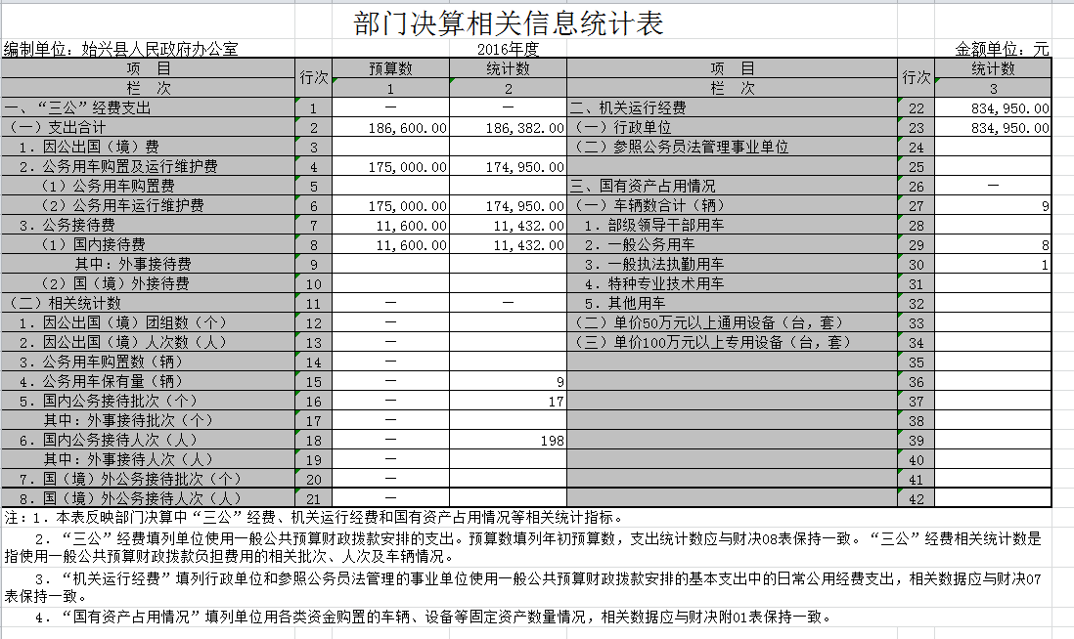The height and width of the screenshot is (639, 1074).
Task: Select row label （2）国（境）外接待费
Action: (x=113, y=283)
